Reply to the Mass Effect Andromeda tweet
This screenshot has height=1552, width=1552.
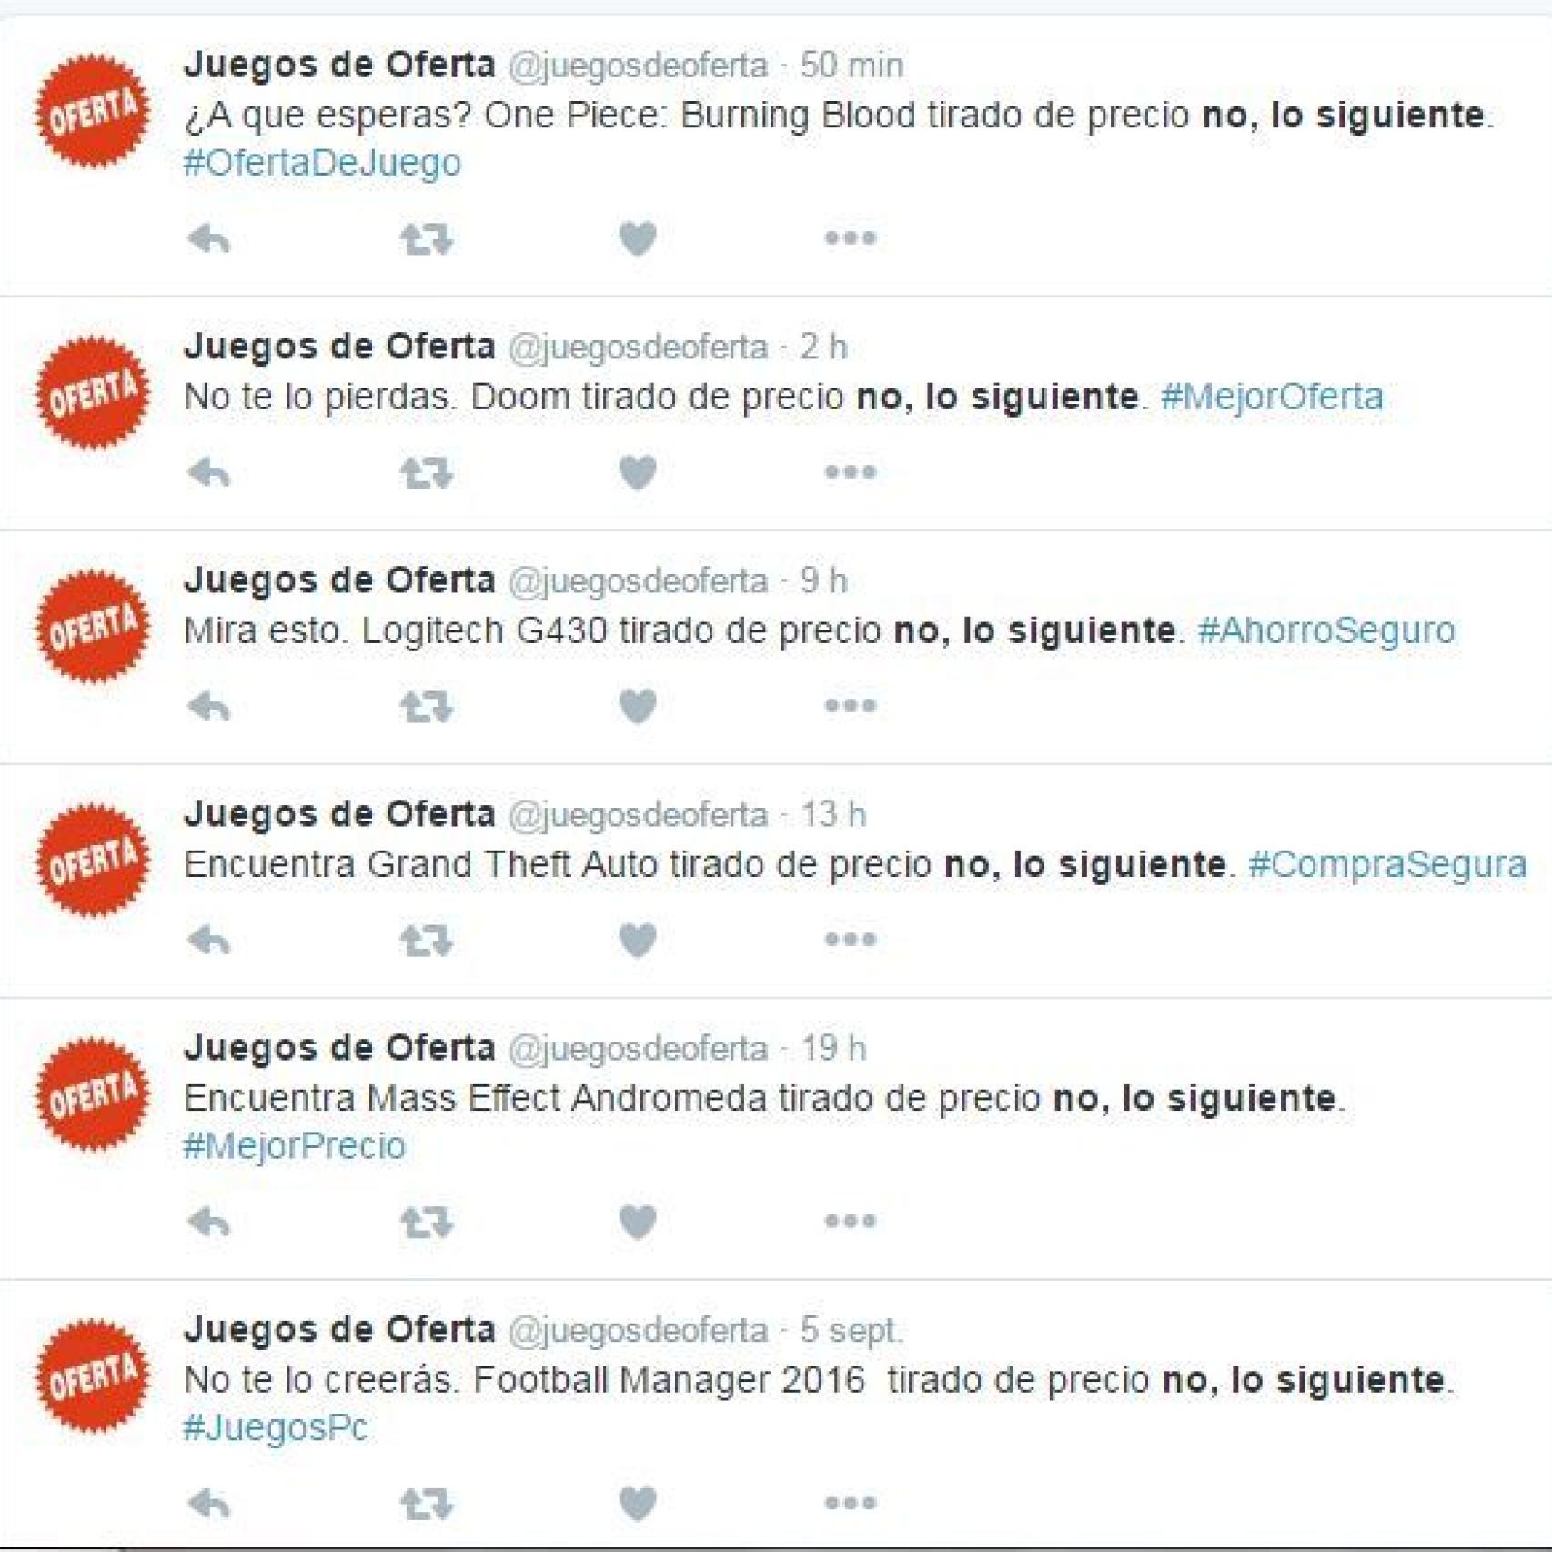[208, 1222]
